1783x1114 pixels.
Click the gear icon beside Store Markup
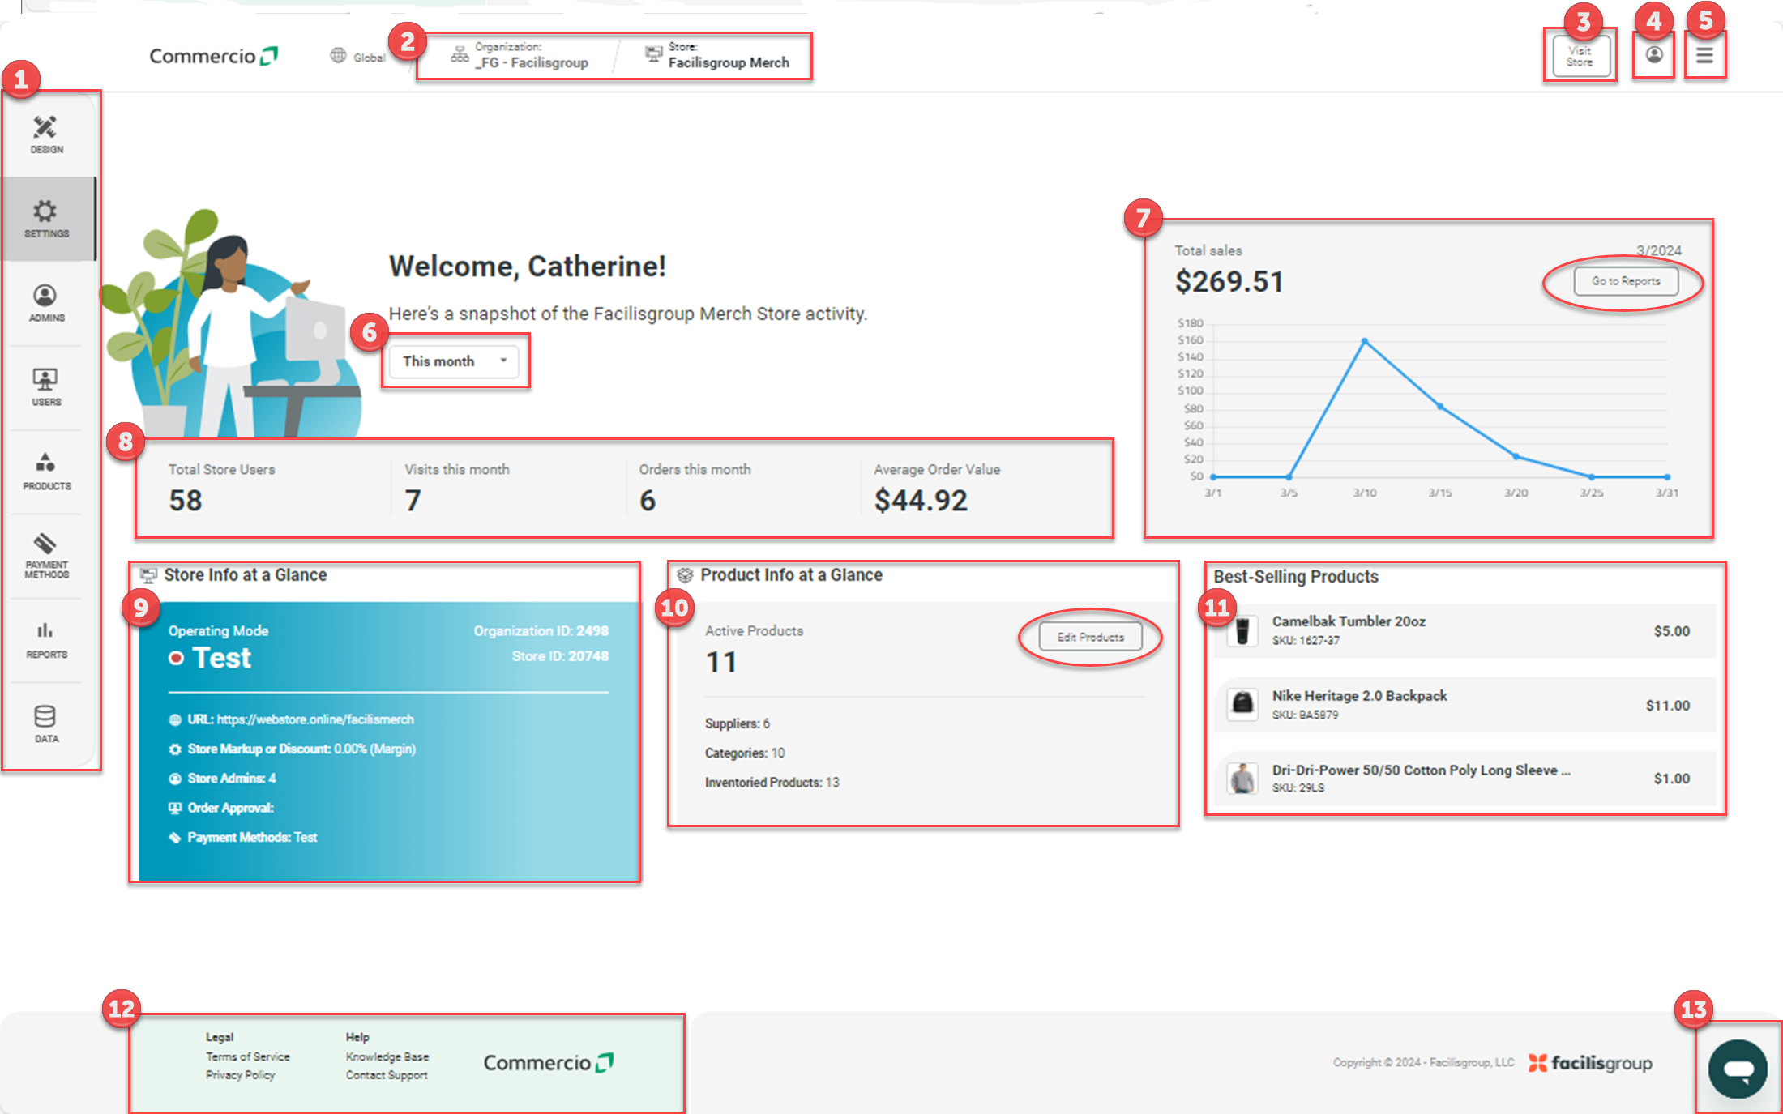175,749
